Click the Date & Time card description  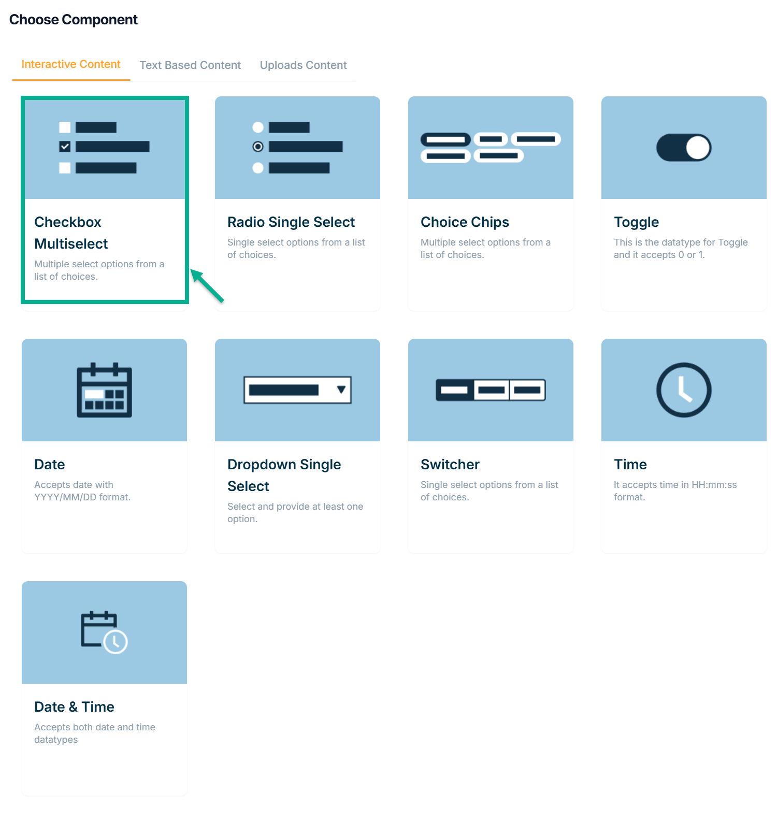94,733
